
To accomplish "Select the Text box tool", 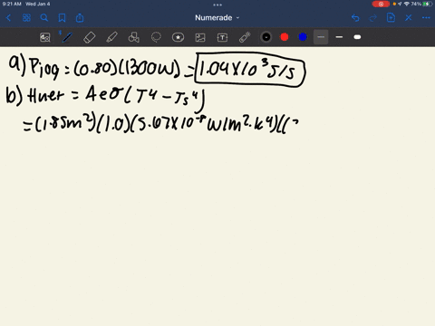I will coord(222,37).
